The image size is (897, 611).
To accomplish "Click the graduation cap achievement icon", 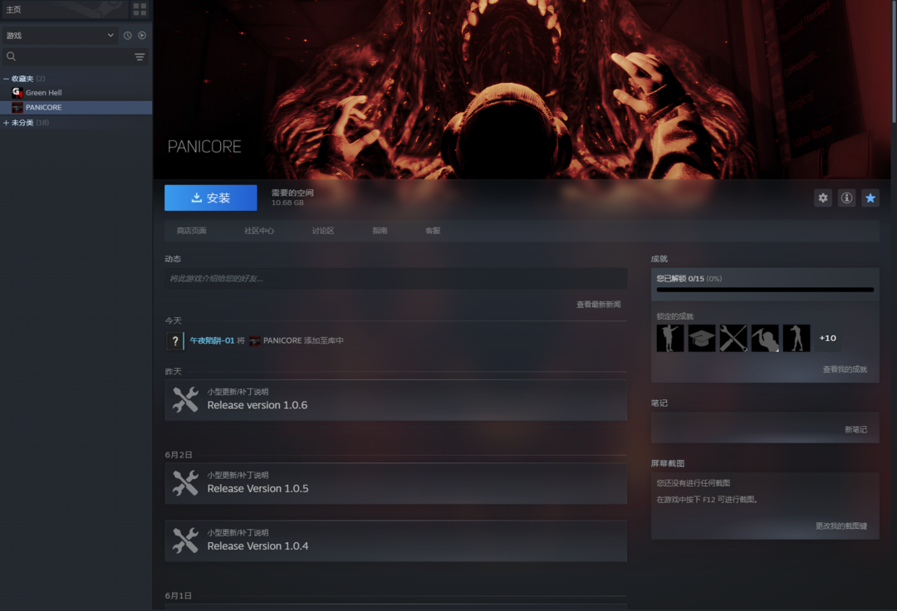I will coord(702,338).
